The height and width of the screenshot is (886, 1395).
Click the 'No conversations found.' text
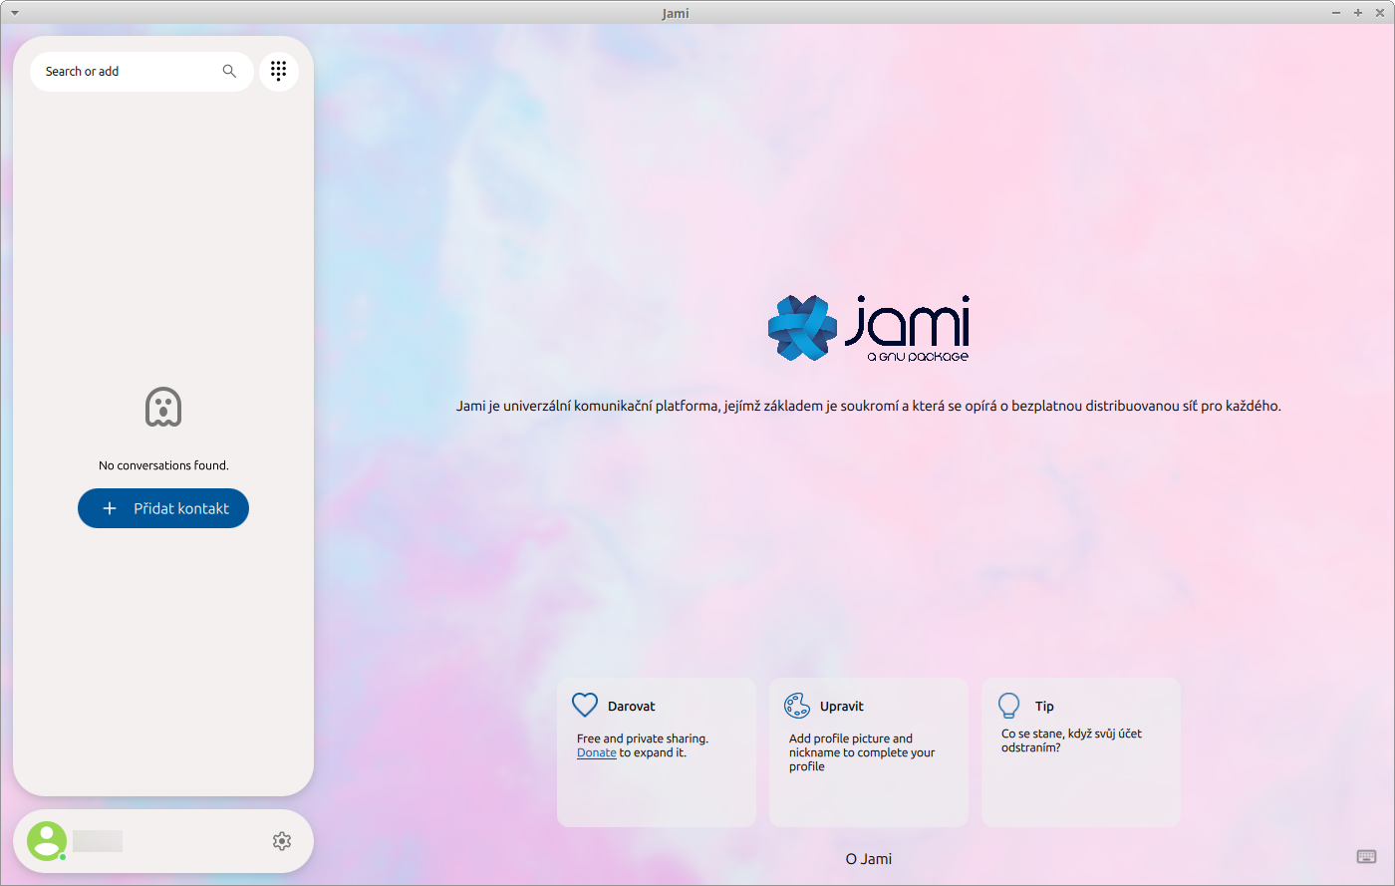pos(163,465)
